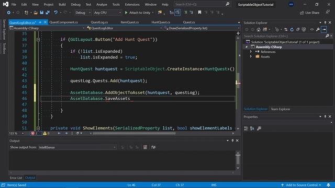Click the editor horizontal scrollbar thumb
Viewport: 335px width, 188px height.
click(134, 133)
